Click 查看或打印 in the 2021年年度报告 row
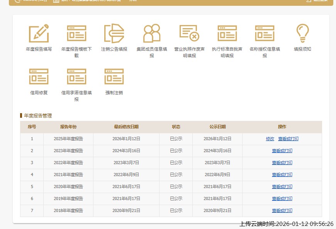Image resolution: width=336 pixels, height=229 pixels. click(x=282, y=175)
